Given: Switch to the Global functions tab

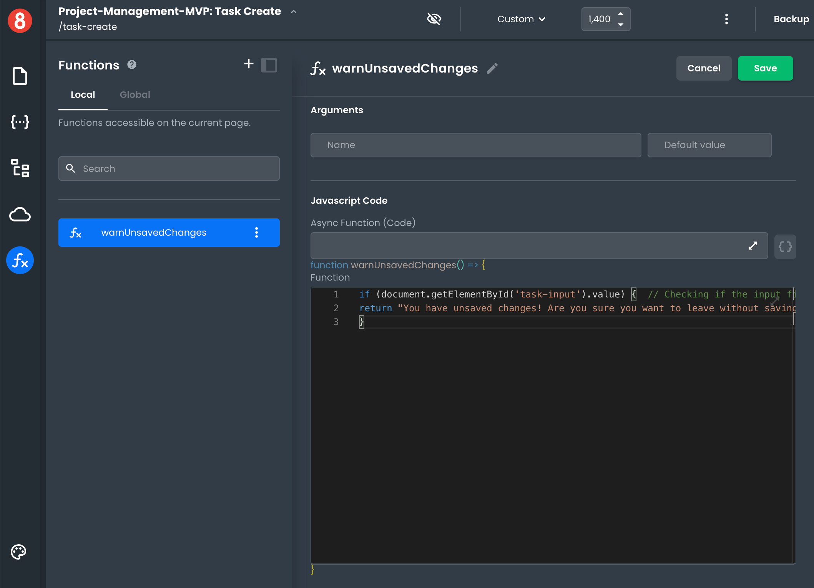Looking at the screenshot, I should [x=135, y=95].
